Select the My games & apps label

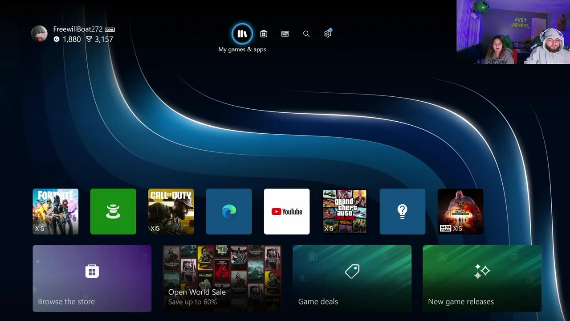(242, 49)
